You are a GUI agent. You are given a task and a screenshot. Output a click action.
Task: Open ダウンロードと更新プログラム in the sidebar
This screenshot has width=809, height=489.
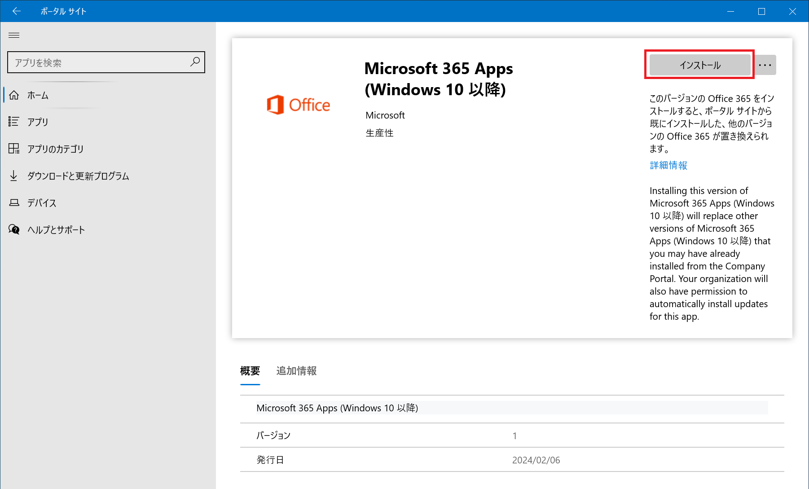point(108,176)
